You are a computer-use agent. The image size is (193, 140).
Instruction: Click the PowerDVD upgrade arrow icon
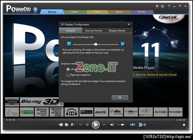point(35,9)
